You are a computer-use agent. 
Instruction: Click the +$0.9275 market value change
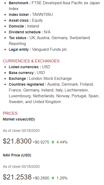click(41, 142)
